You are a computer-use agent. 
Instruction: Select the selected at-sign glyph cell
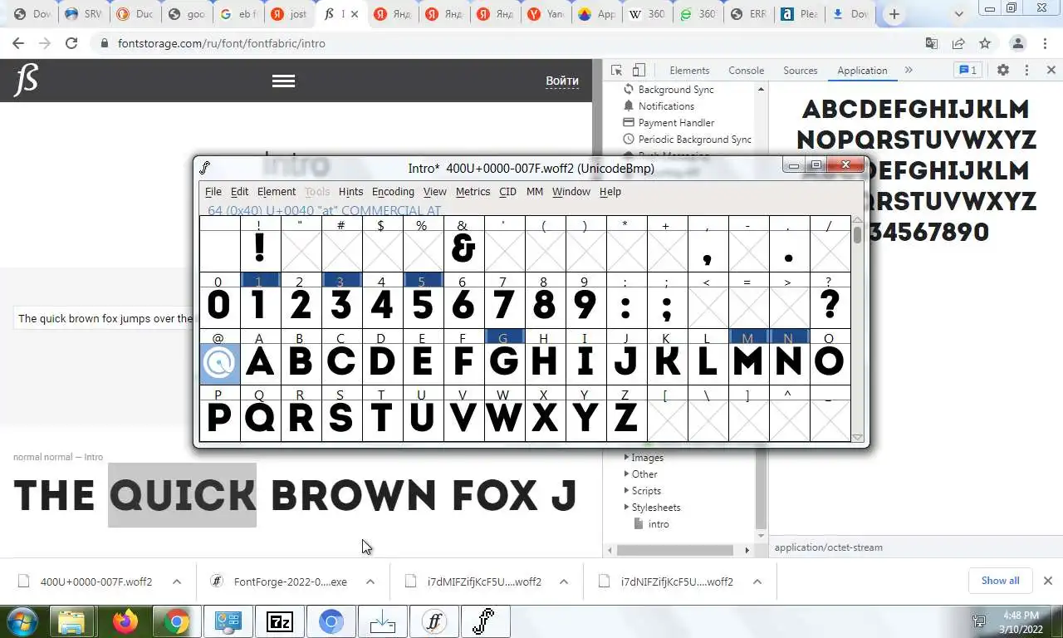pos(220,362)
